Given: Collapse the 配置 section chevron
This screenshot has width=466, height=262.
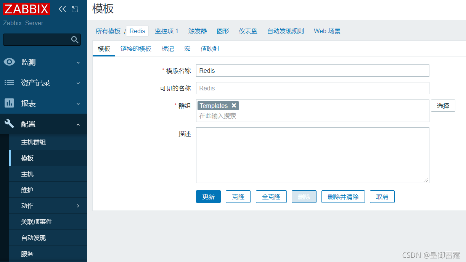Looking at the screenshot, I should pos(78,124).
